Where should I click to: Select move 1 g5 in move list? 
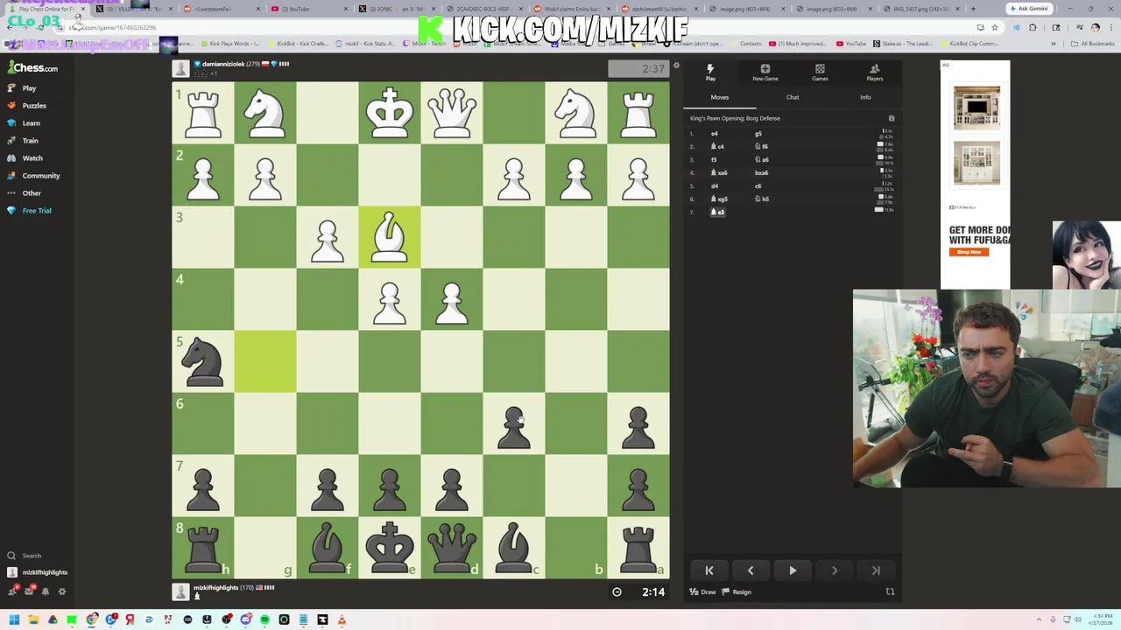[758, 134]
